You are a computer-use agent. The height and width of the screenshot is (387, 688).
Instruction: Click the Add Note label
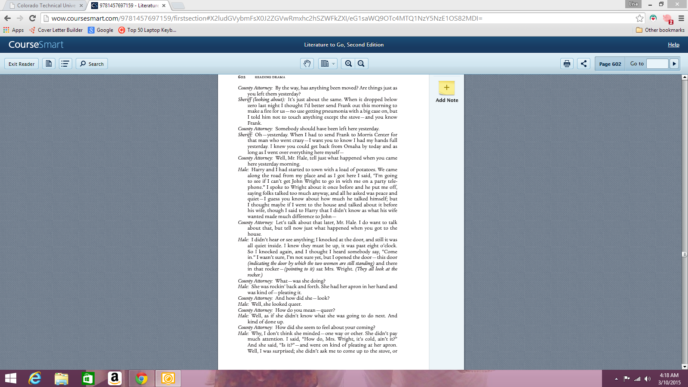pos(447,100)
